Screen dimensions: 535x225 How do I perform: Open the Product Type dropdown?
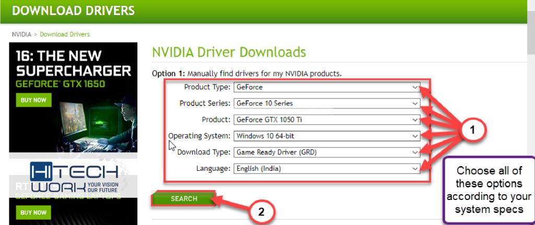click(327, 87)
